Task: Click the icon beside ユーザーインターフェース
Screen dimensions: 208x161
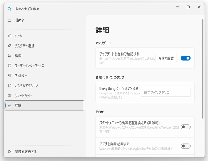Action: click(x=10, y=66)
